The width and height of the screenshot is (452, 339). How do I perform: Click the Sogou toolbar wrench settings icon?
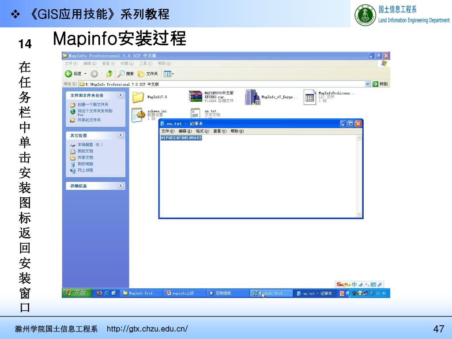[380, 285]
